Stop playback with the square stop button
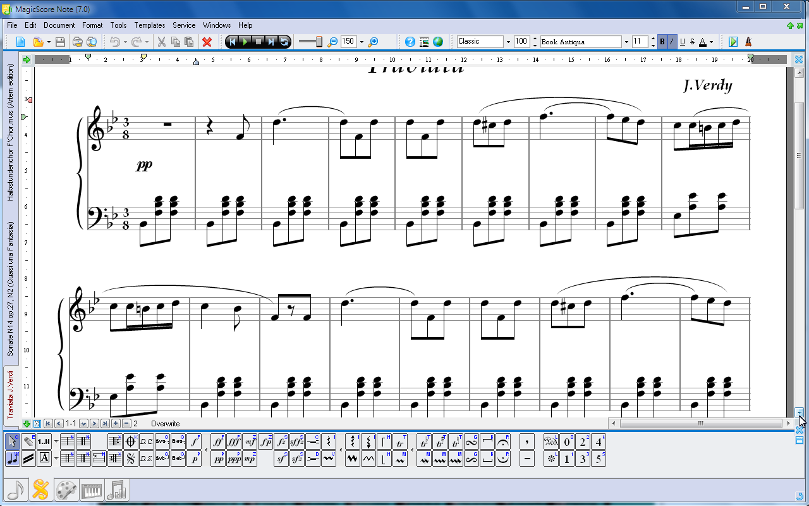The height and width of the screenshot is (506, 809). (x=258, y=42)
